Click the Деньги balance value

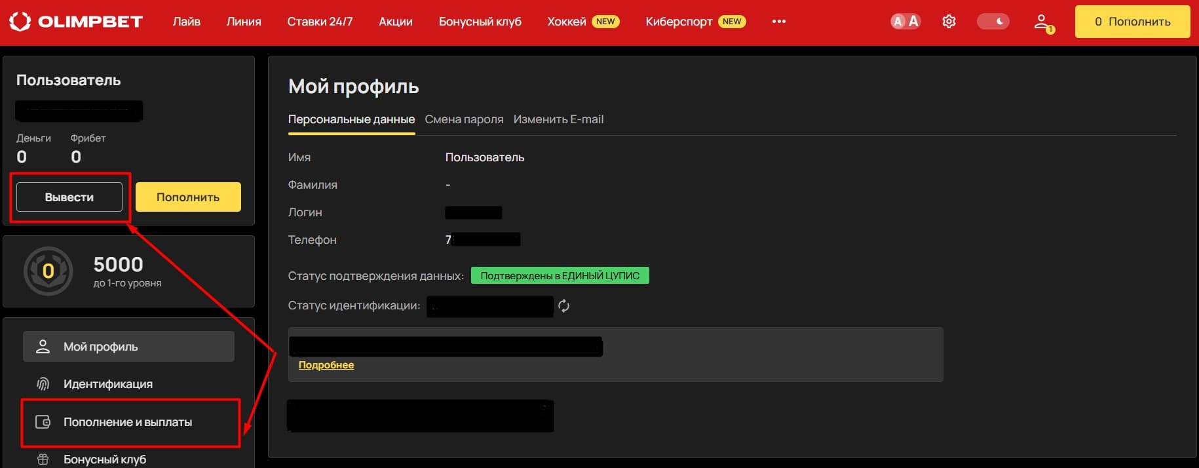[22, 157]
